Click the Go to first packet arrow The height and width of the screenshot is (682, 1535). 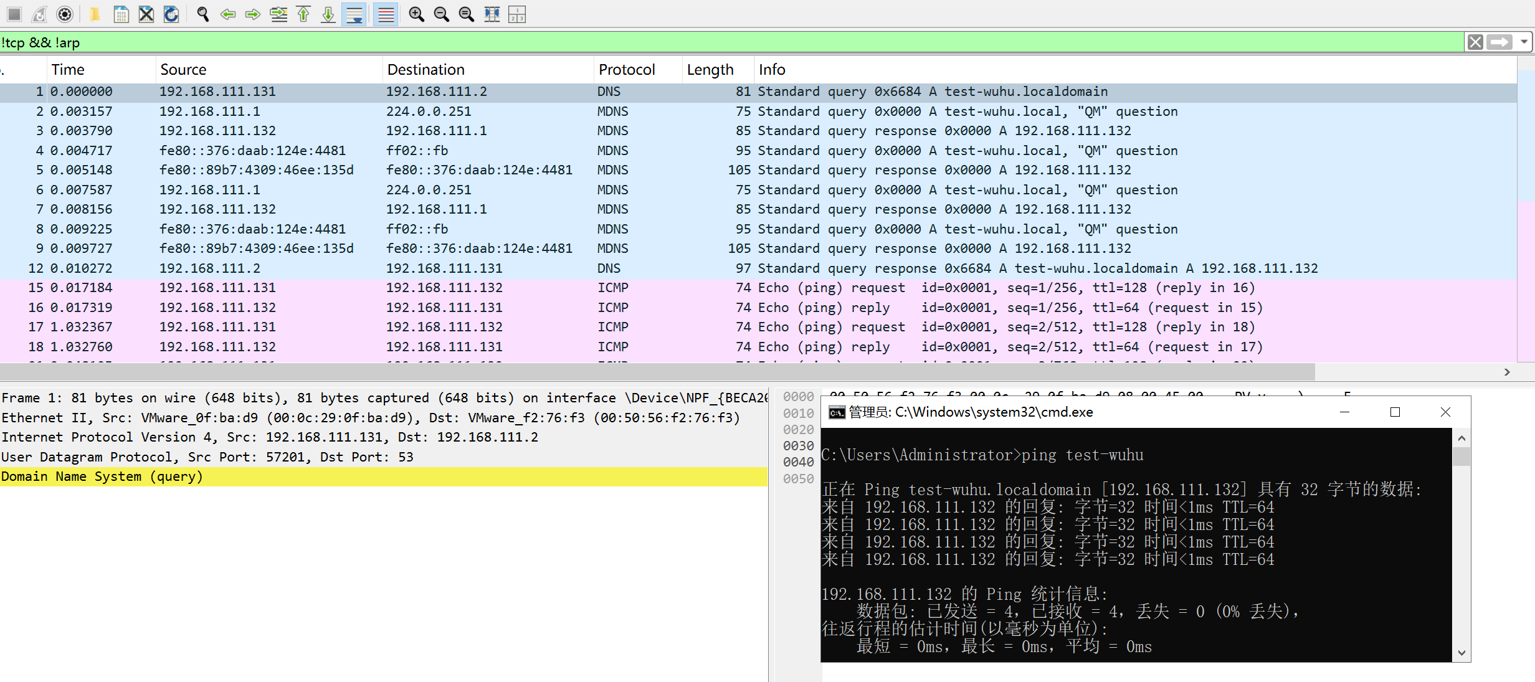[x=303, y=14]
